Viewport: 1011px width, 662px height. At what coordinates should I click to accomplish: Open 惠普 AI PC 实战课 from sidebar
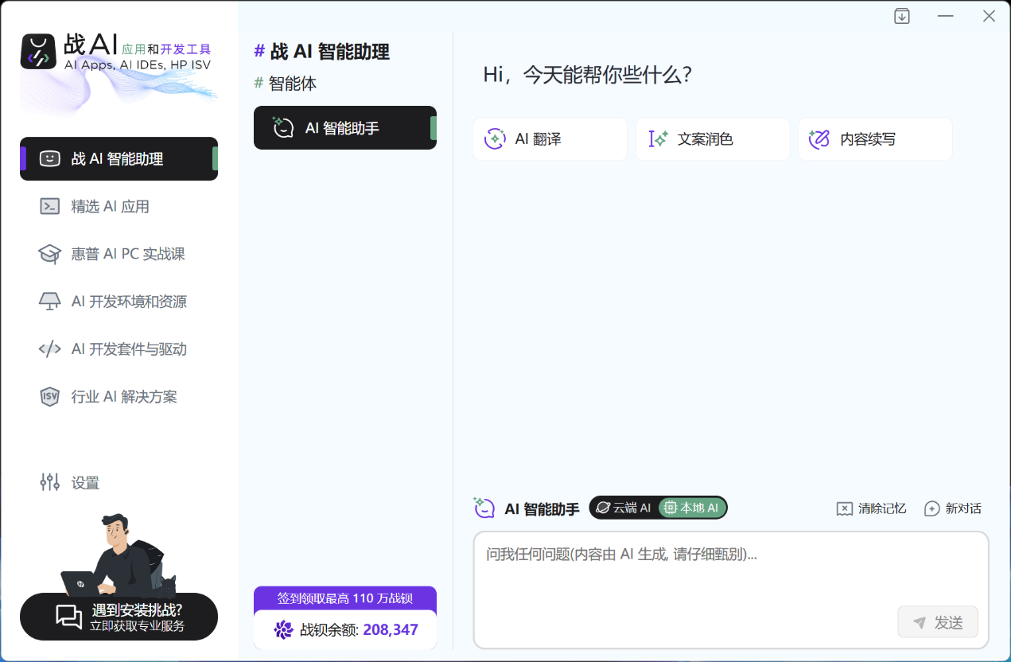pos(119,254)
